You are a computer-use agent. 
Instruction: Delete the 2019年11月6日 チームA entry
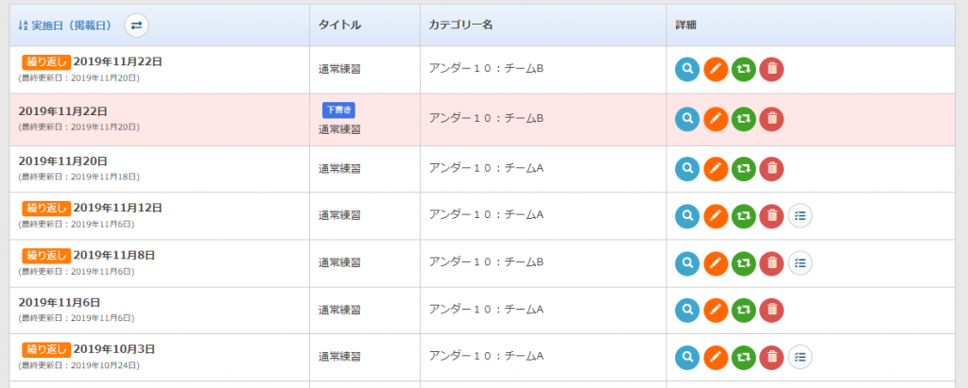[x=771, y=309]
